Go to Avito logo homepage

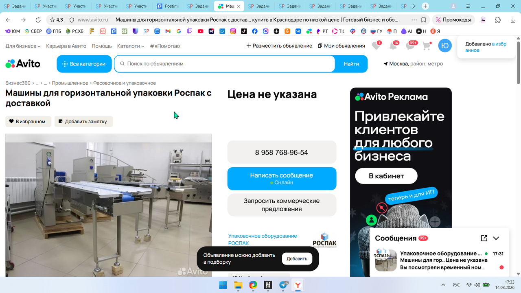[x=23, y=64]
